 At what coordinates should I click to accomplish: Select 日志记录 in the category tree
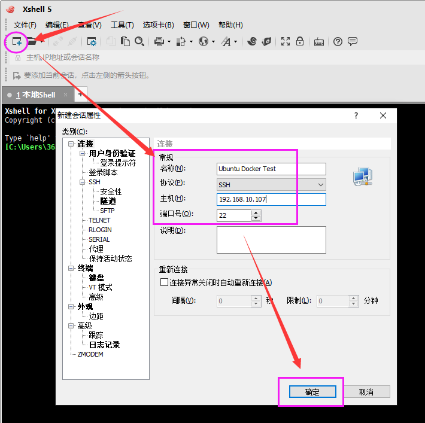(x=104, y=345)
